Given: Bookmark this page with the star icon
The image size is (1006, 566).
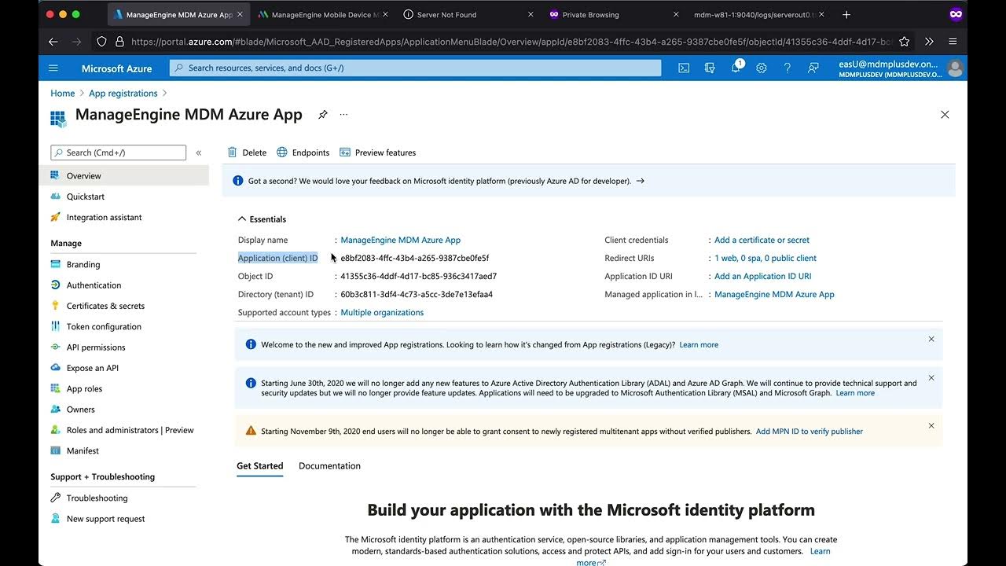Looking at the screenshot, I should pos(905,42).
